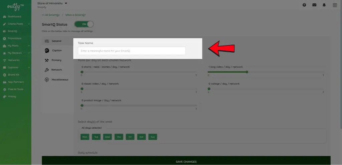The width and height of the screenshot is (342, 165).
Task: Click the Networks wifi icon in sidebar
Action: point(4,60)
